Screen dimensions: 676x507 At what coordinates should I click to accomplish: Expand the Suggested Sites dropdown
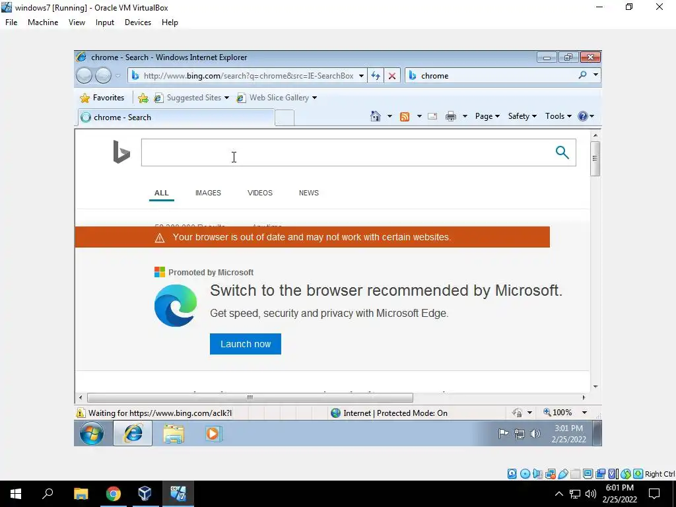[x=226, y=98]
